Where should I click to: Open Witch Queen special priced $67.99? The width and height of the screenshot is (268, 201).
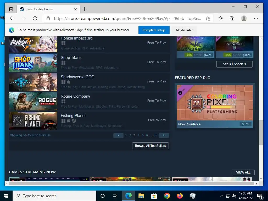click(196, 47)
